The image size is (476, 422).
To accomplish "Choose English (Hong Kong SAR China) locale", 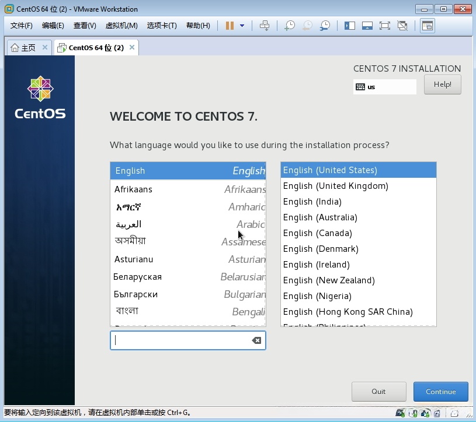I will pyautogui.click(x=359, y=312).
